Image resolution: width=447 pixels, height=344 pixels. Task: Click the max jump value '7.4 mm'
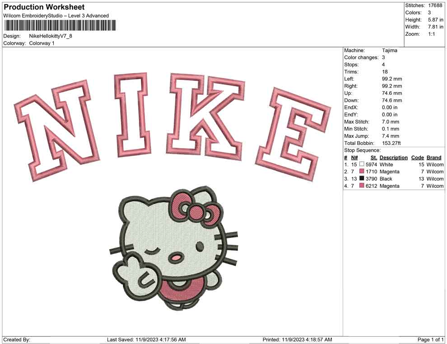391,136
